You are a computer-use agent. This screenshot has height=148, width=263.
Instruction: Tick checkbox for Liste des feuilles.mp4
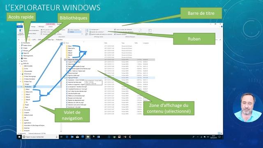coord(67,93)
